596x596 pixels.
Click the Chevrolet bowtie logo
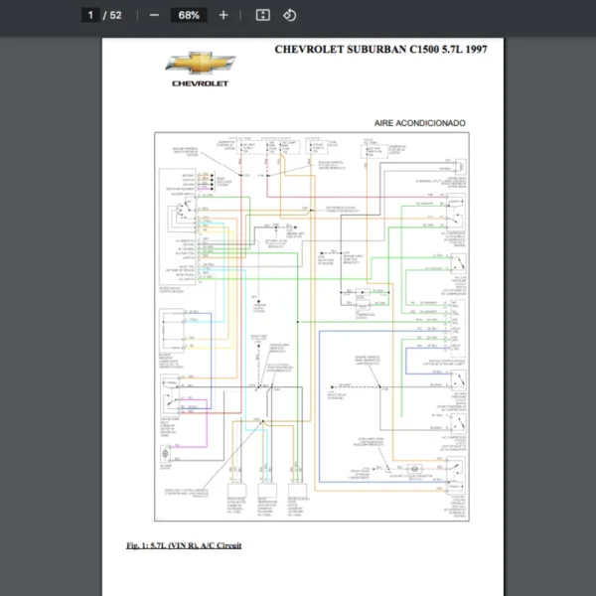[201, 65]
